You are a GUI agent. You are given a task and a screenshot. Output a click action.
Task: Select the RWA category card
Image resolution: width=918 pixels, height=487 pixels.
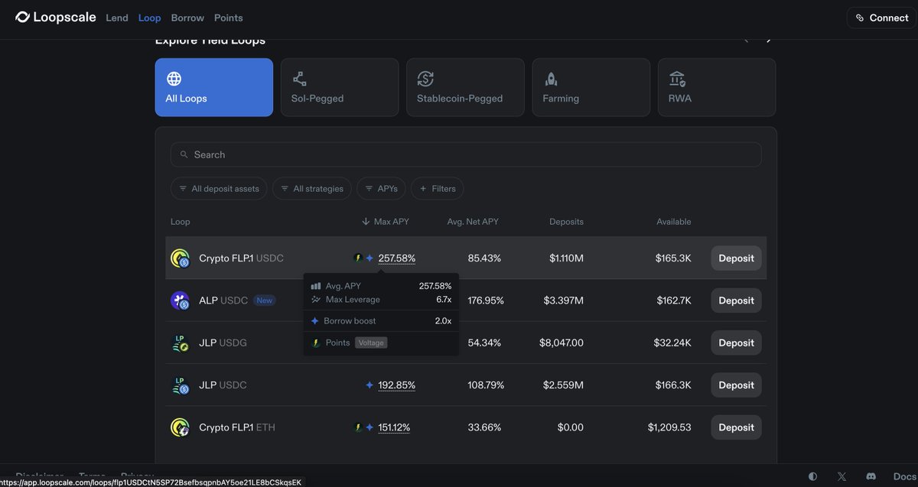717,87
